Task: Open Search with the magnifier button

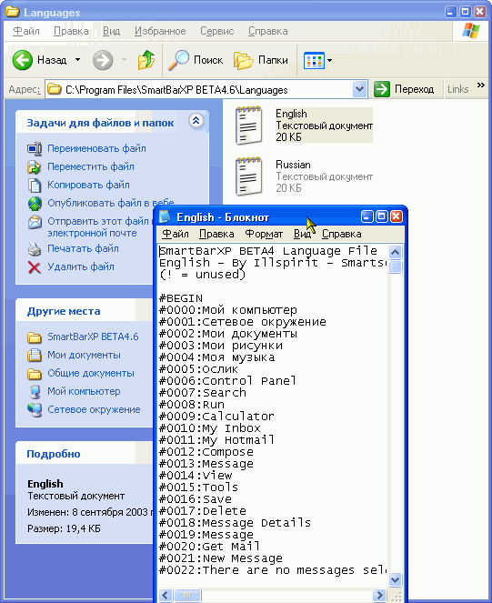Action: click(196, 60)
